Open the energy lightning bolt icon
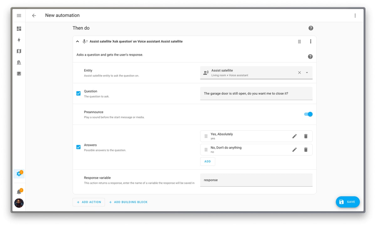The height and width of the screenshot is (227, 376). pyautogui.click(x=19, y=40)
